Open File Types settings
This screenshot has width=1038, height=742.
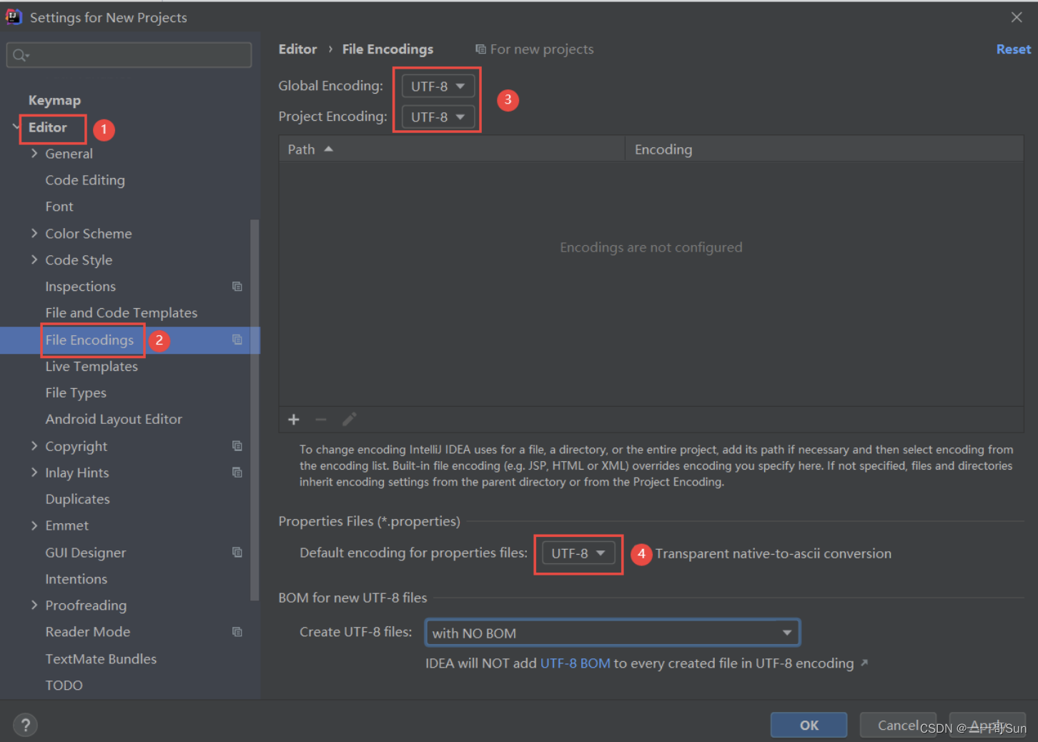[76, 393]
